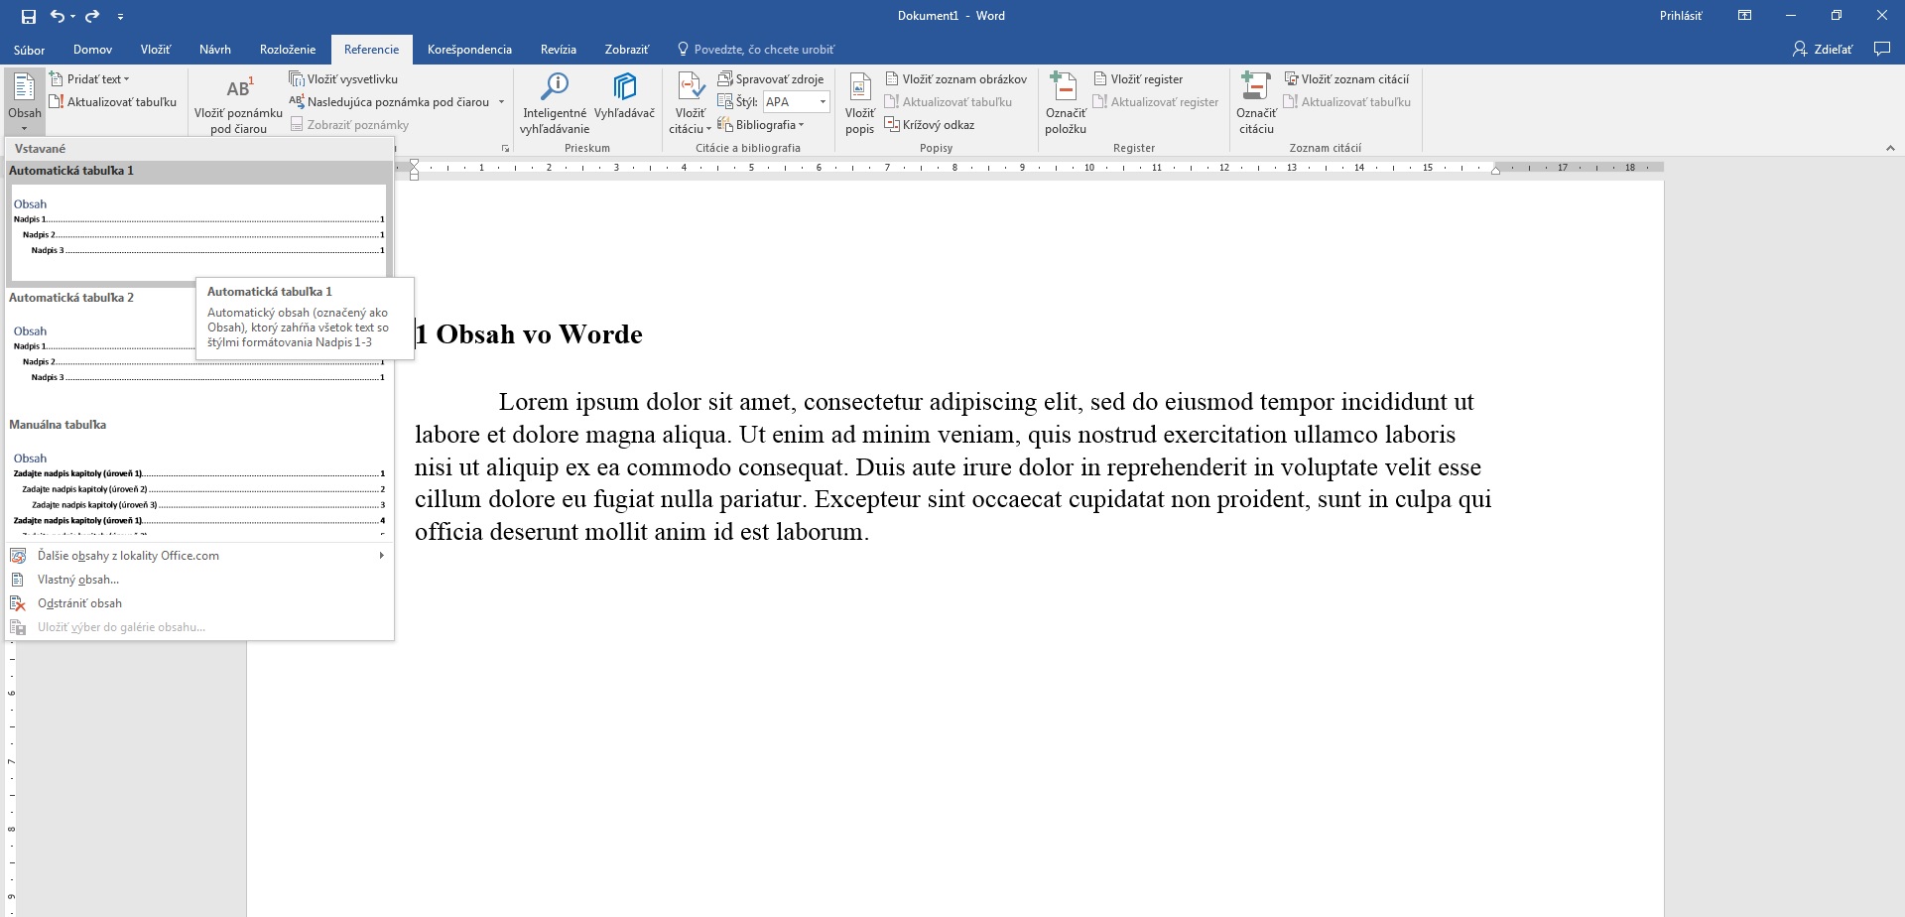Open footnotes dialog launcher
This screenshot has height=917, width=1905.
505,149
